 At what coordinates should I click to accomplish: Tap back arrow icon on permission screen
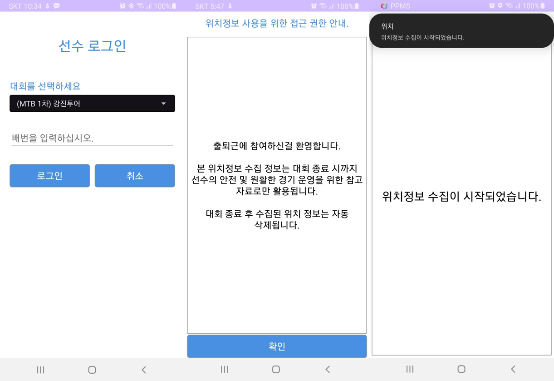[328, 369]
